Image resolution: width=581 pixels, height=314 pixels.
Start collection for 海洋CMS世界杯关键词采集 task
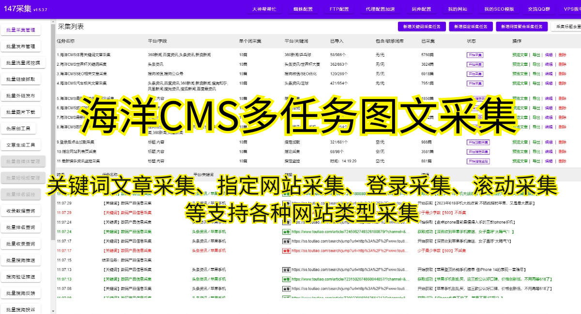pyautogui.click(x=475, y=64)
